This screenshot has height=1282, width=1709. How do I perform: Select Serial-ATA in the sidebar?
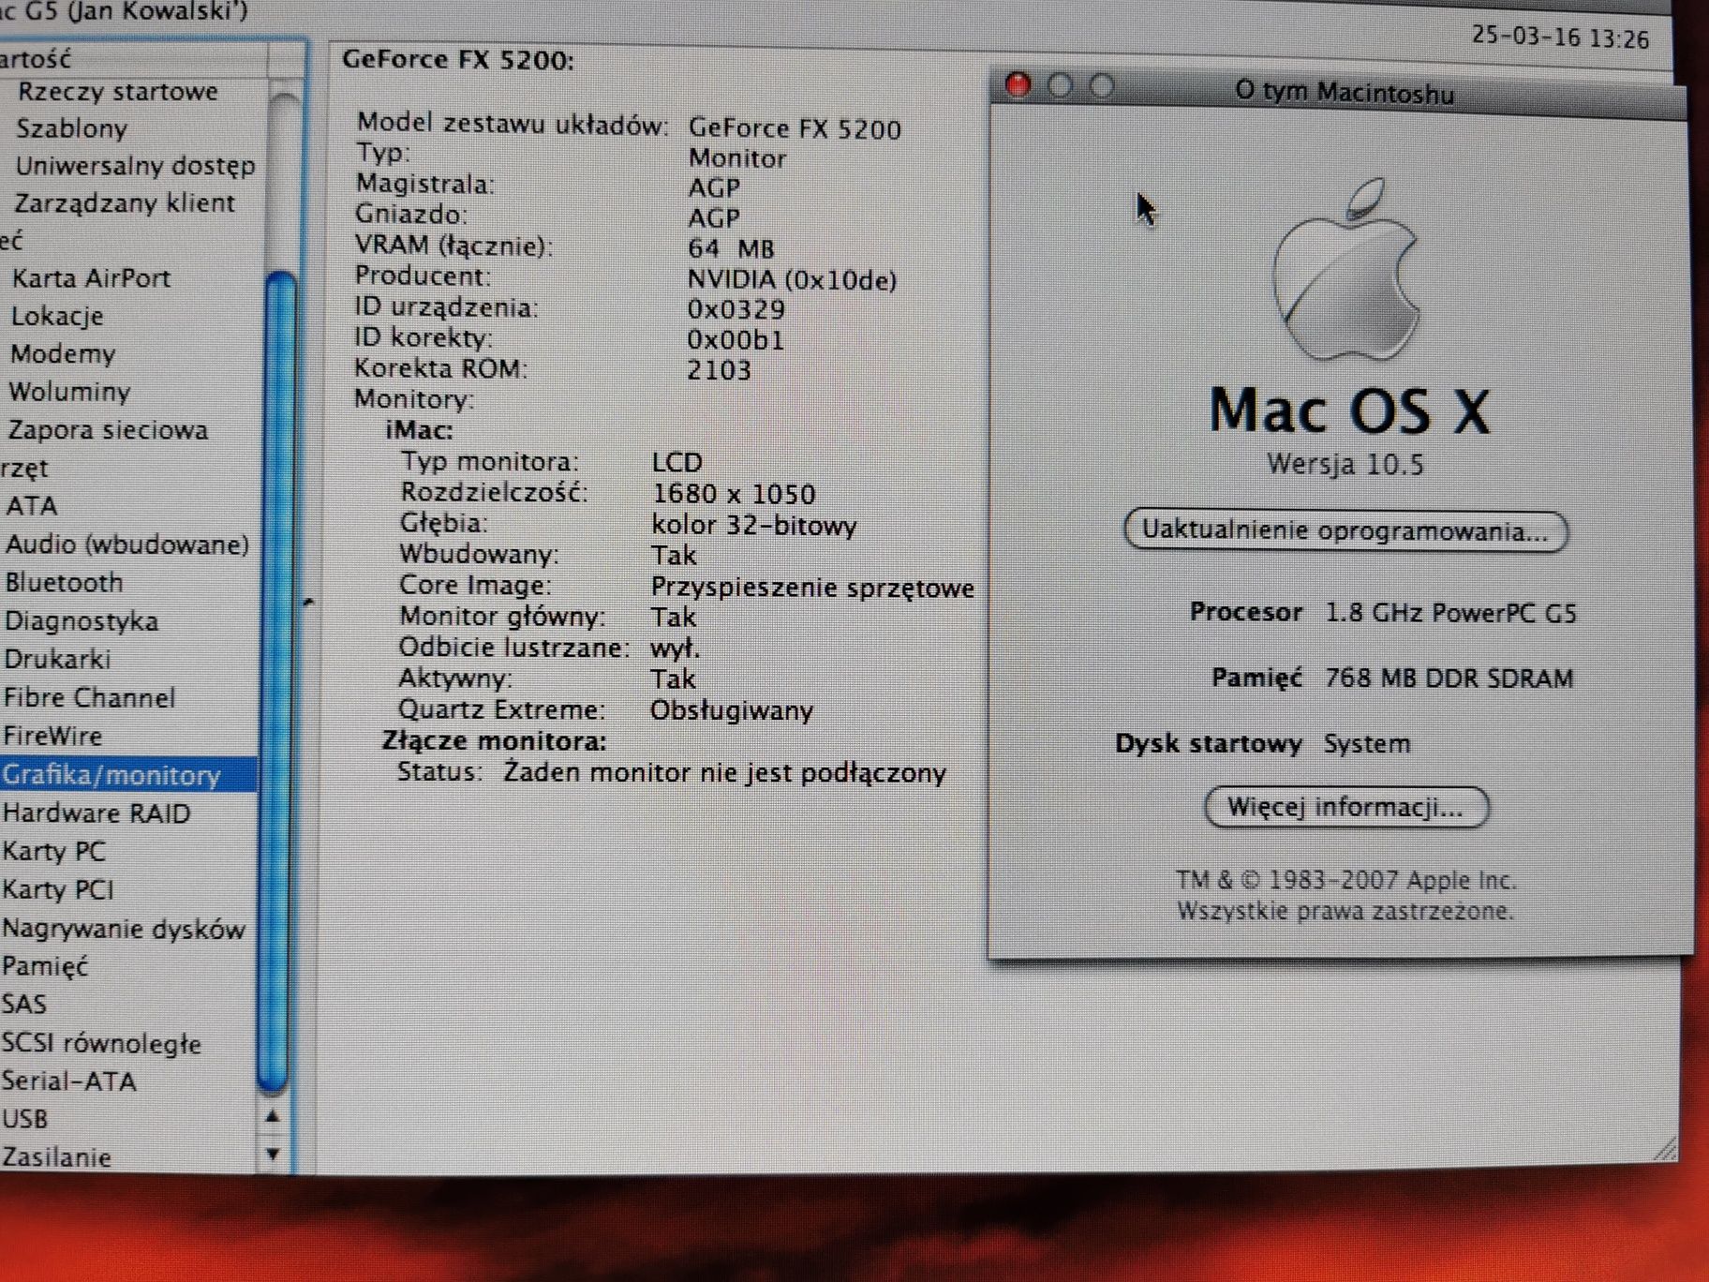coord(68,1081)
